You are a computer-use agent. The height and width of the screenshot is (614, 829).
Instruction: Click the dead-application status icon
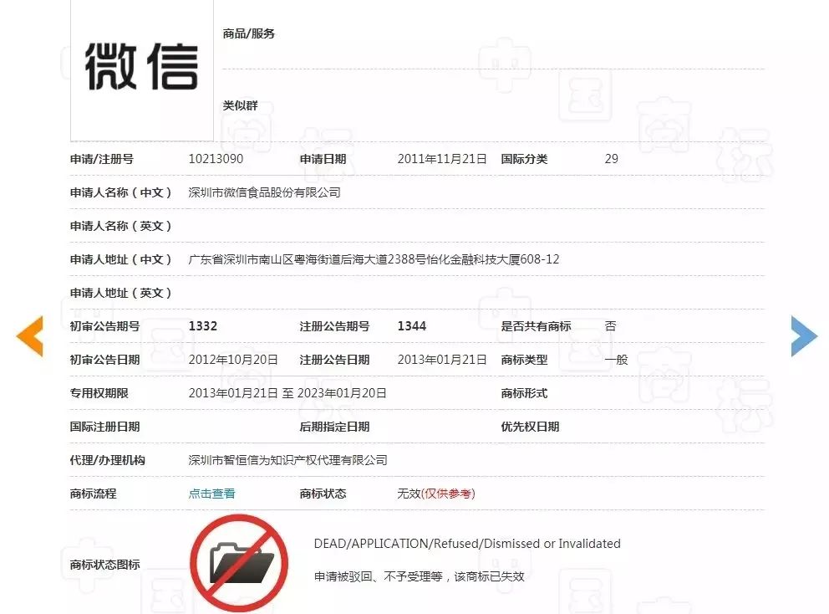239,563
